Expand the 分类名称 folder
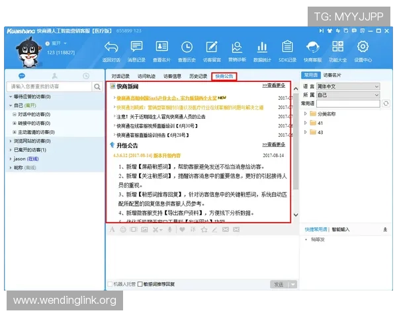397x317 pixels. pyautogui.click(x=305, y=114)
